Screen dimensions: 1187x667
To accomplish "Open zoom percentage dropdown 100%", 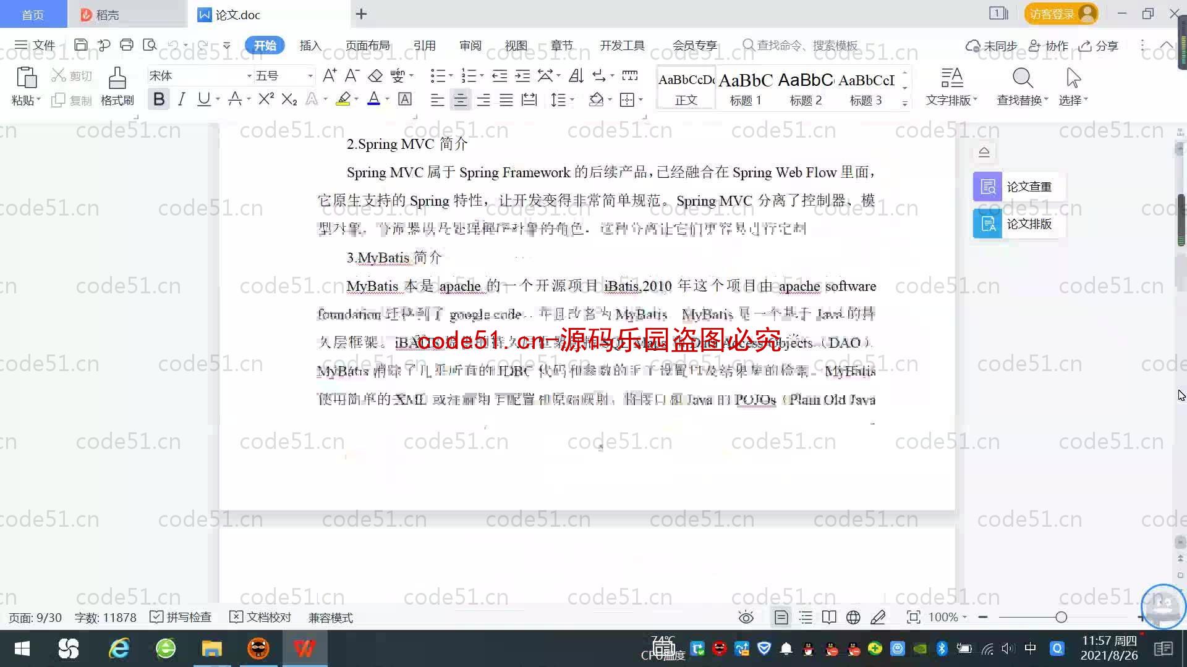I will click(947, 617).
